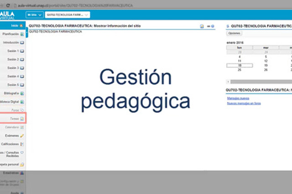The image size is (292, 194).
Task: Open the Foros sidebar icon
Action: tap(22, 110)
